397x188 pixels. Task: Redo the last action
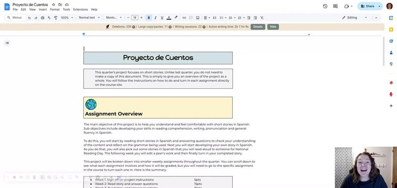click(x=36, y=18)
